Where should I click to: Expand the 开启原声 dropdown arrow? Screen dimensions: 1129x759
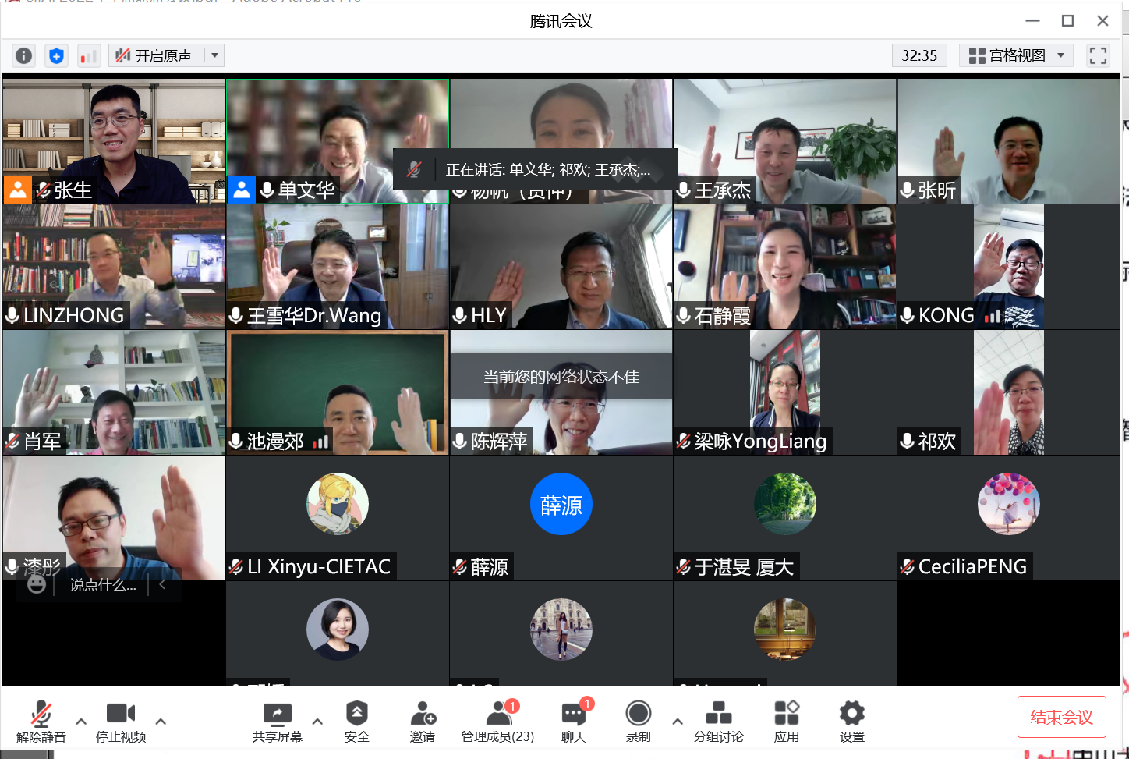(x=214, y=55)
